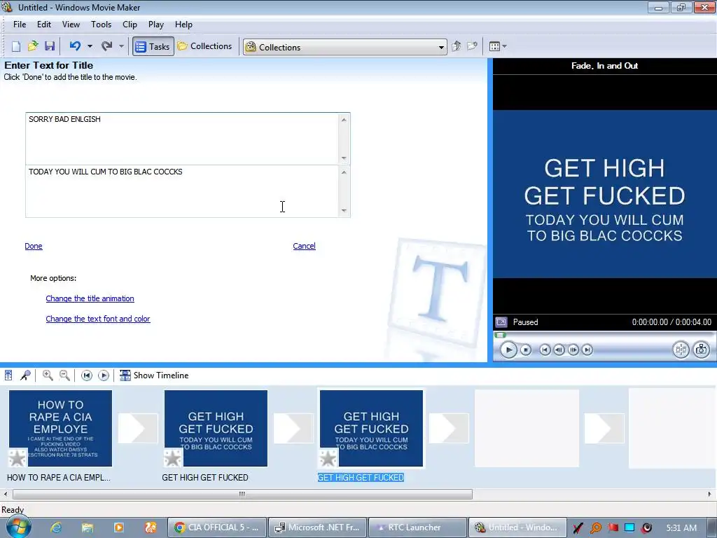The image size is (717, 538).
Task: Click up arrow of the SORRY BAD ENLGISH box
Action: 344,120
